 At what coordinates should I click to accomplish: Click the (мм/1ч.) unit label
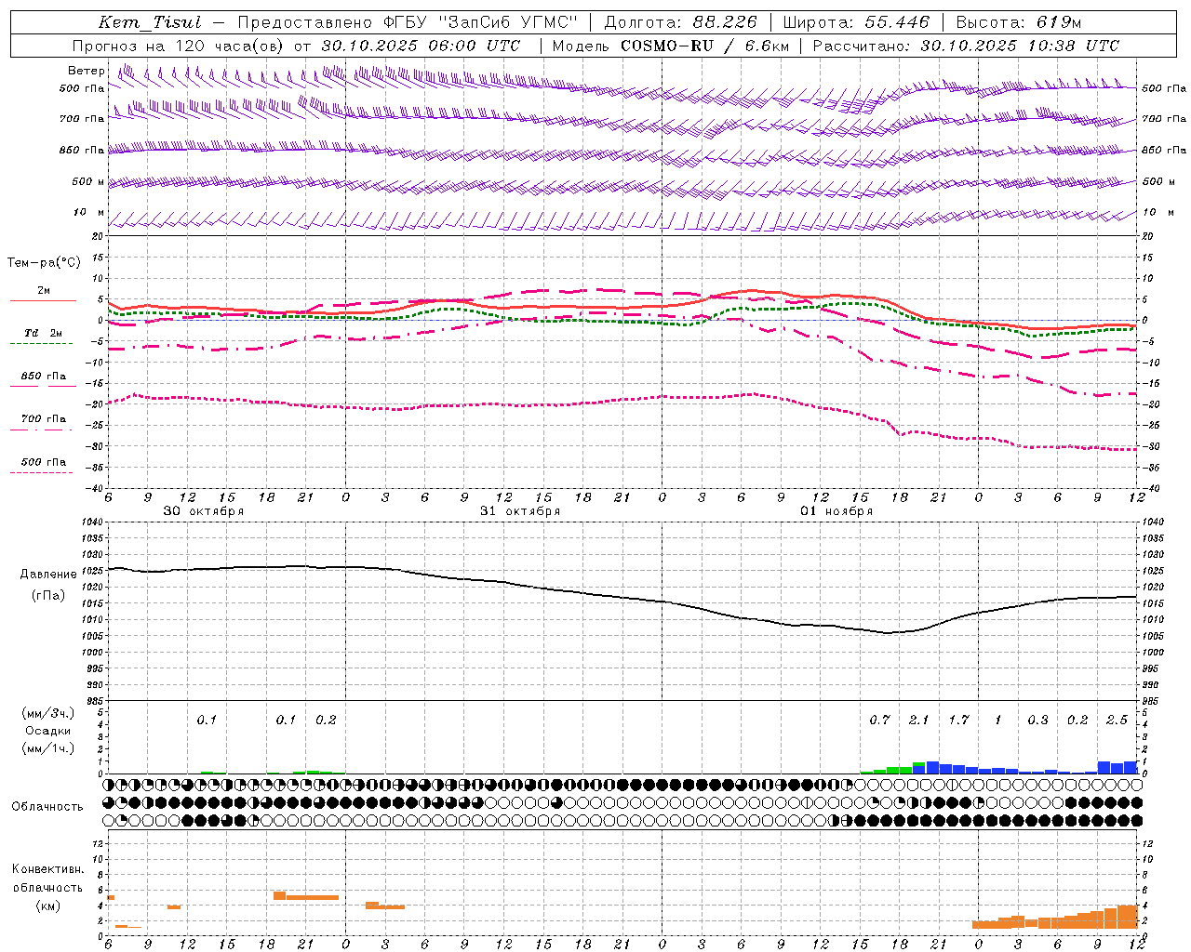47,747
